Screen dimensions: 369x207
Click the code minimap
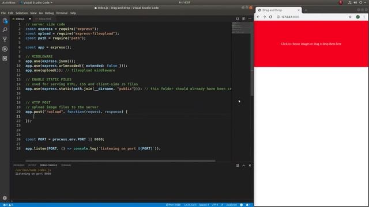tap(241, 28)
